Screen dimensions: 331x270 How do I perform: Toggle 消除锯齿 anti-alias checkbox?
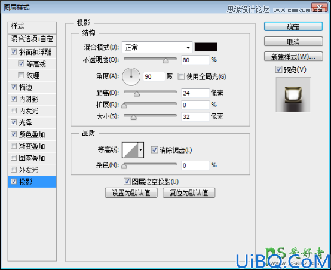(154, 150)
